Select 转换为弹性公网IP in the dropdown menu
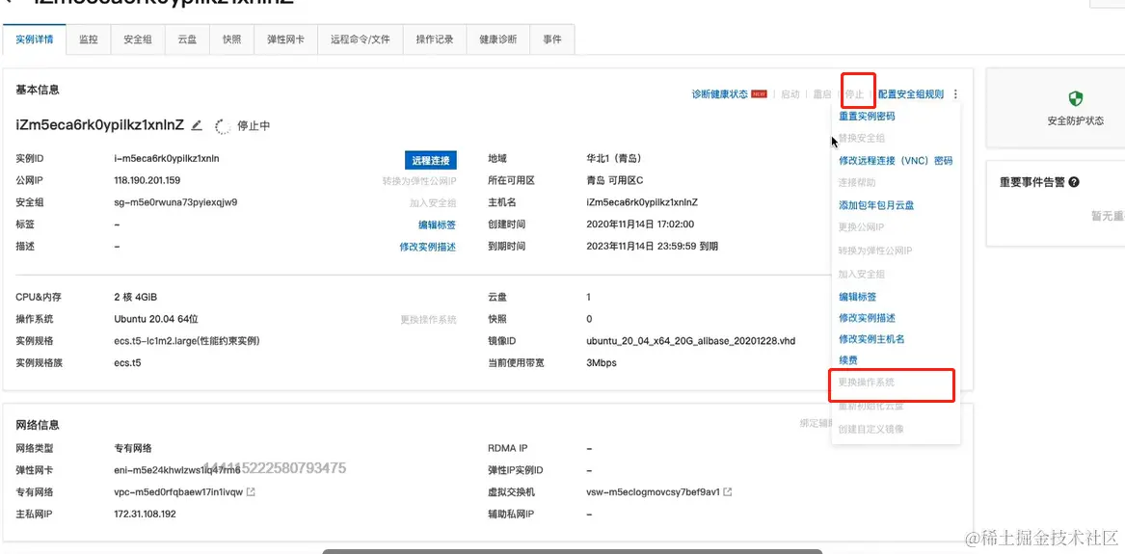Screen dimensions: 1125x554 point(875,251)
